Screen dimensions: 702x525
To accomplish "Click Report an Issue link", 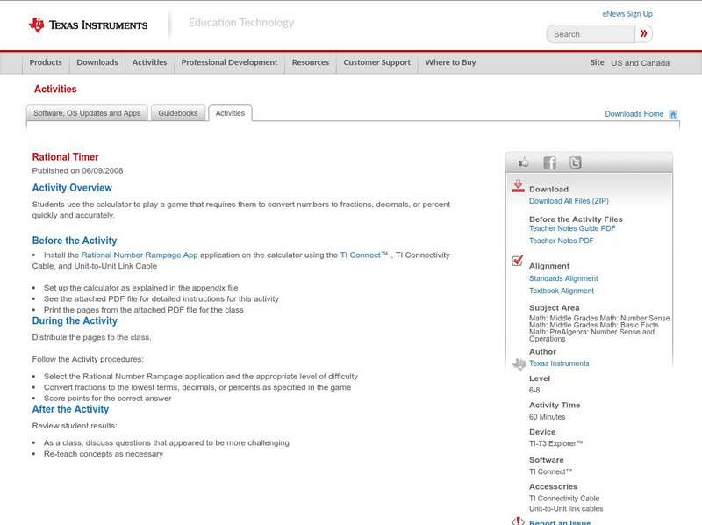I will tap(560, 521).
